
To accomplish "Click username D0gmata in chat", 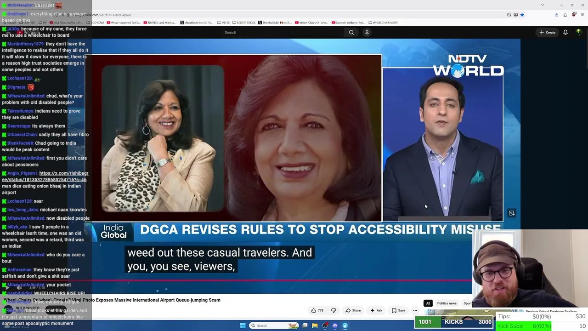I will [x=17, y=87].
